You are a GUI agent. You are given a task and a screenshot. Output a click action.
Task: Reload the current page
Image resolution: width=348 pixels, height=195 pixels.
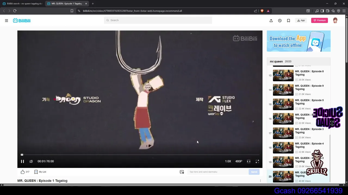coord(15,11)
